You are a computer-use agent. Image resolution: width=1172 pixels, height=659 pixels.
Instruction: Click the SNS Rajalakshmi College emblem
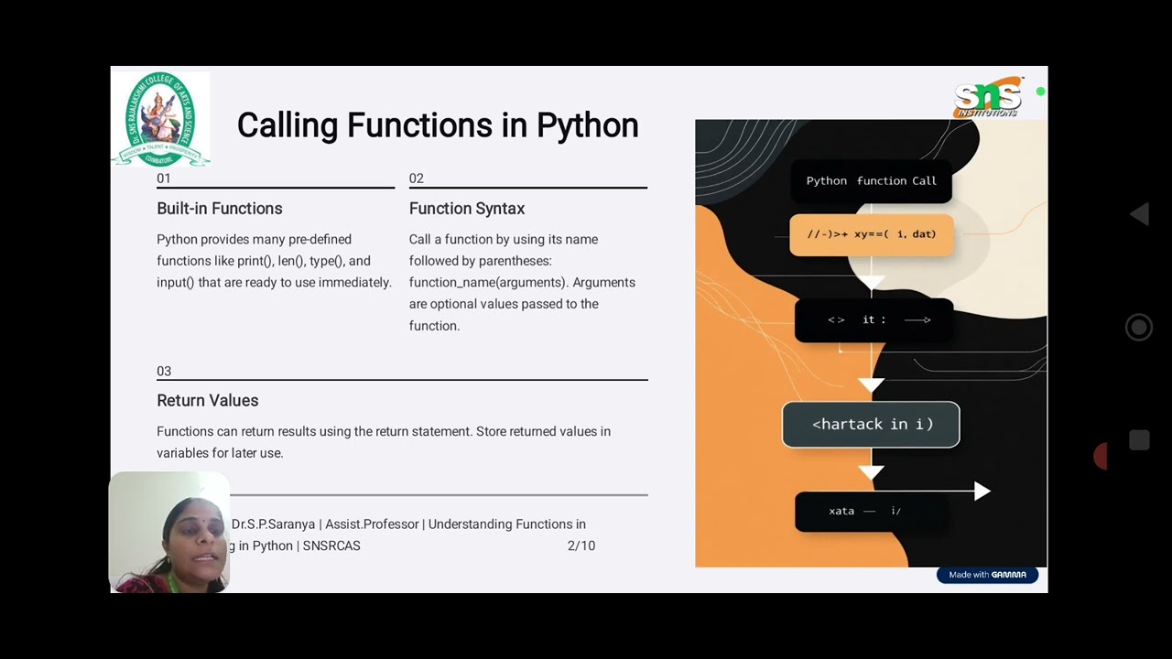point(160,119)
